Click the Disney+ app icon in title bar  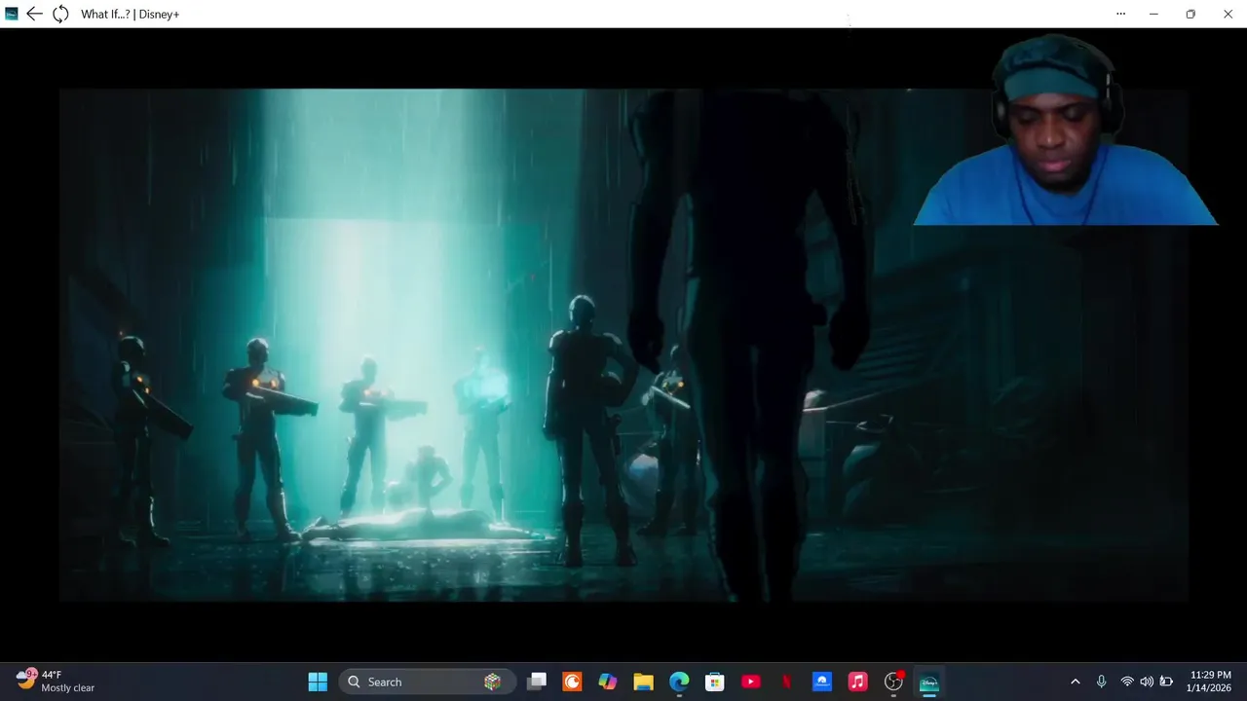click(x=12, y=14)
